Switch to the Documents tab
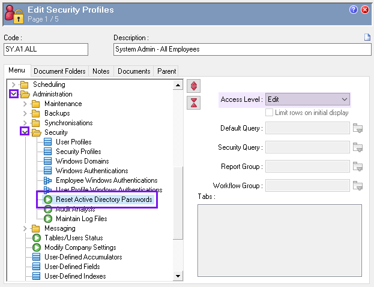 click(134, 71)
